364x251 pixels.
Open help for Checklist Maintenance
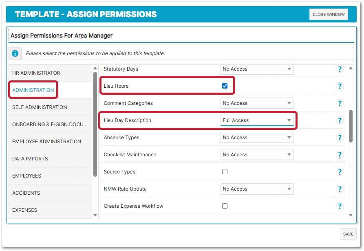click(x=340, y=155)
